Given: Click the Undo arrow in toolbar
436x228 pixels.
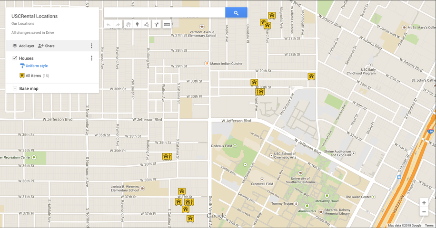Looking at the screenshot, I should tap(109, 25).
